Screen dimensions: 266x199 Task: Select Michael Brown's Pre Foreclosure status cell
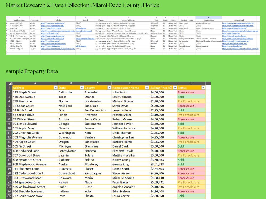coord(191,101)
